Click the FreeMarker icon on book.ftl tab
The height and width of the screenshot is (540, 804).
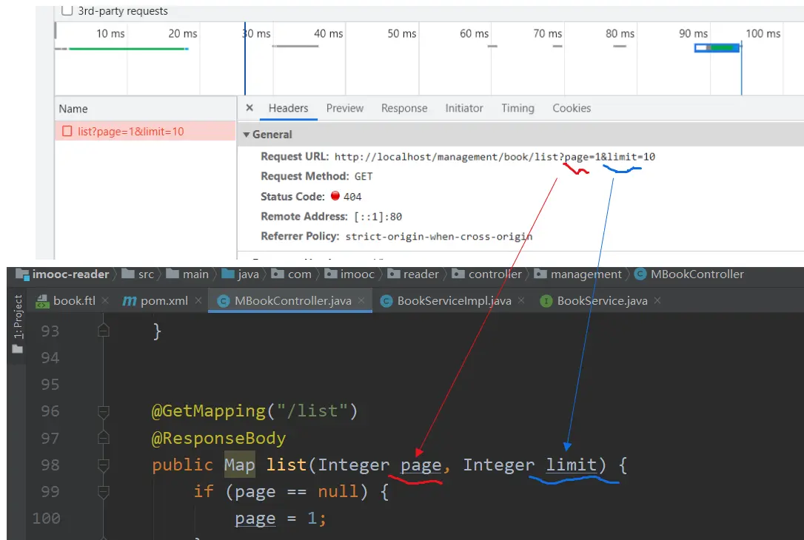[x=42, y=301]
